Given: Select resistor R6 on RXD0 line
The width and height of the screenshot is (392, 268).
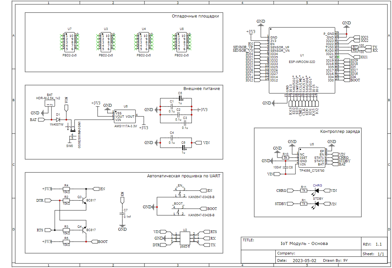Looking at the screenshot, I should click(355, 50).
